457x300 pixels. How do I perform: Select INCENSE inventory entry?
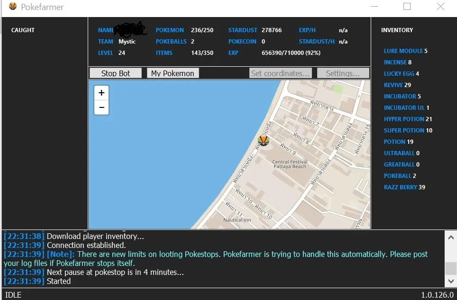pyautogui.click(x=398, y=62)
